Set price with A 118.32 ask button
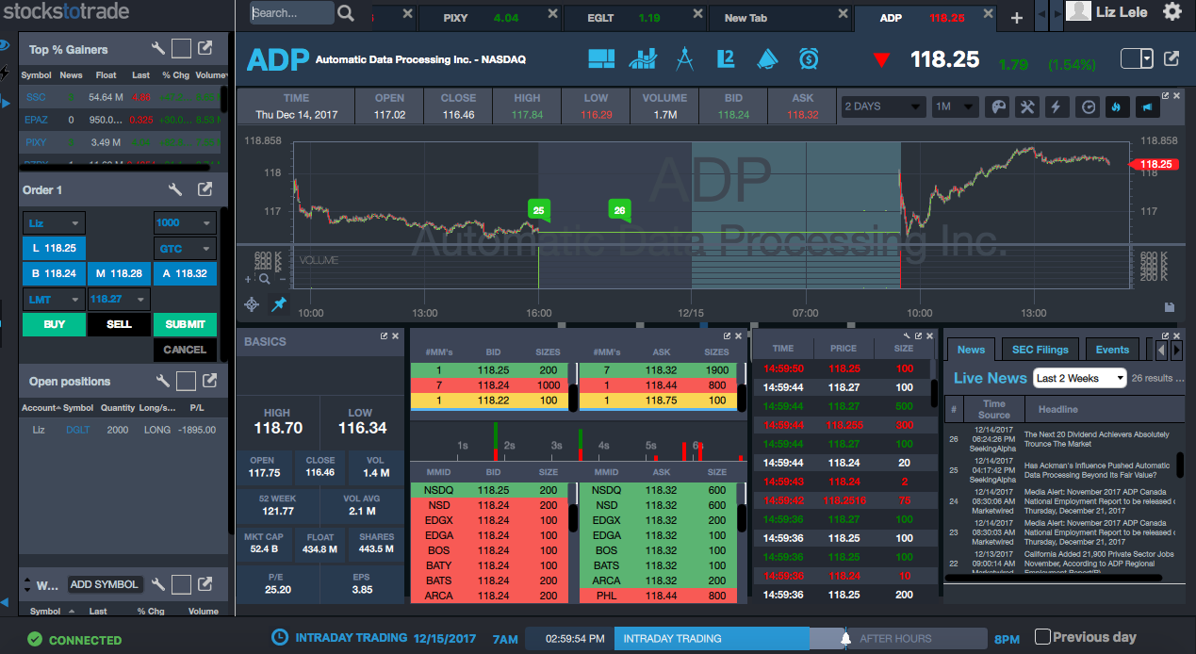1196x654 pixels. coord(185,273)
